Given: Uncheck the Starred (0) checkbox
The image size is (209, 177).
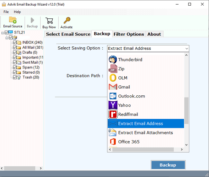Looking at the screenshot, I should tap(15, 72).
